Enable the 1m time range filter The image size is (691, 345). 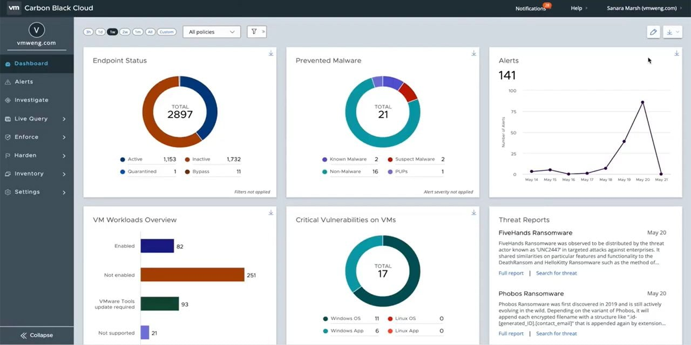tap(138, 32)
